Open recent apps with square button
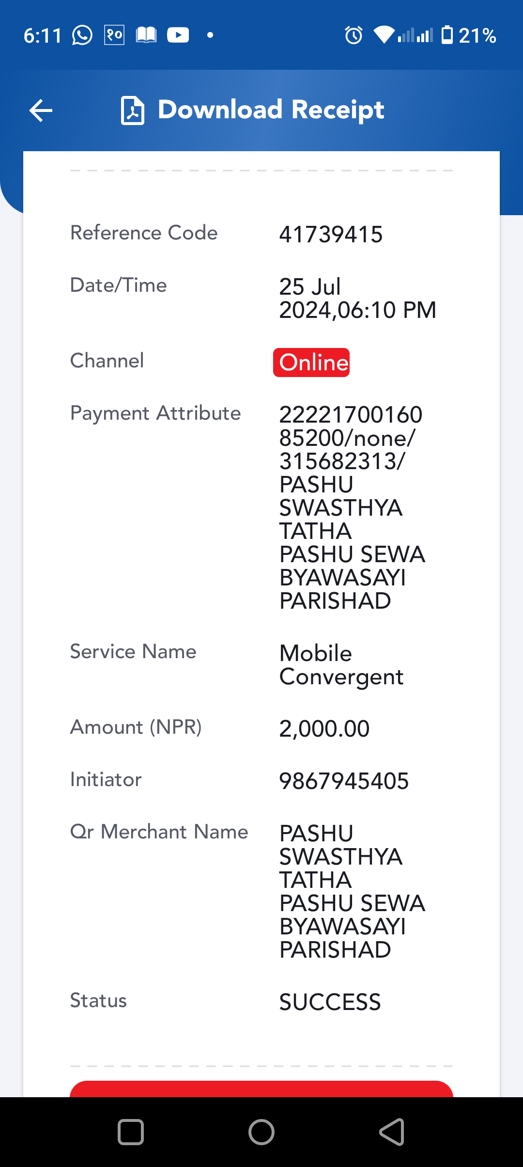The width and height of the screenshot is (523, 1167). click(x=131, y=1132)
